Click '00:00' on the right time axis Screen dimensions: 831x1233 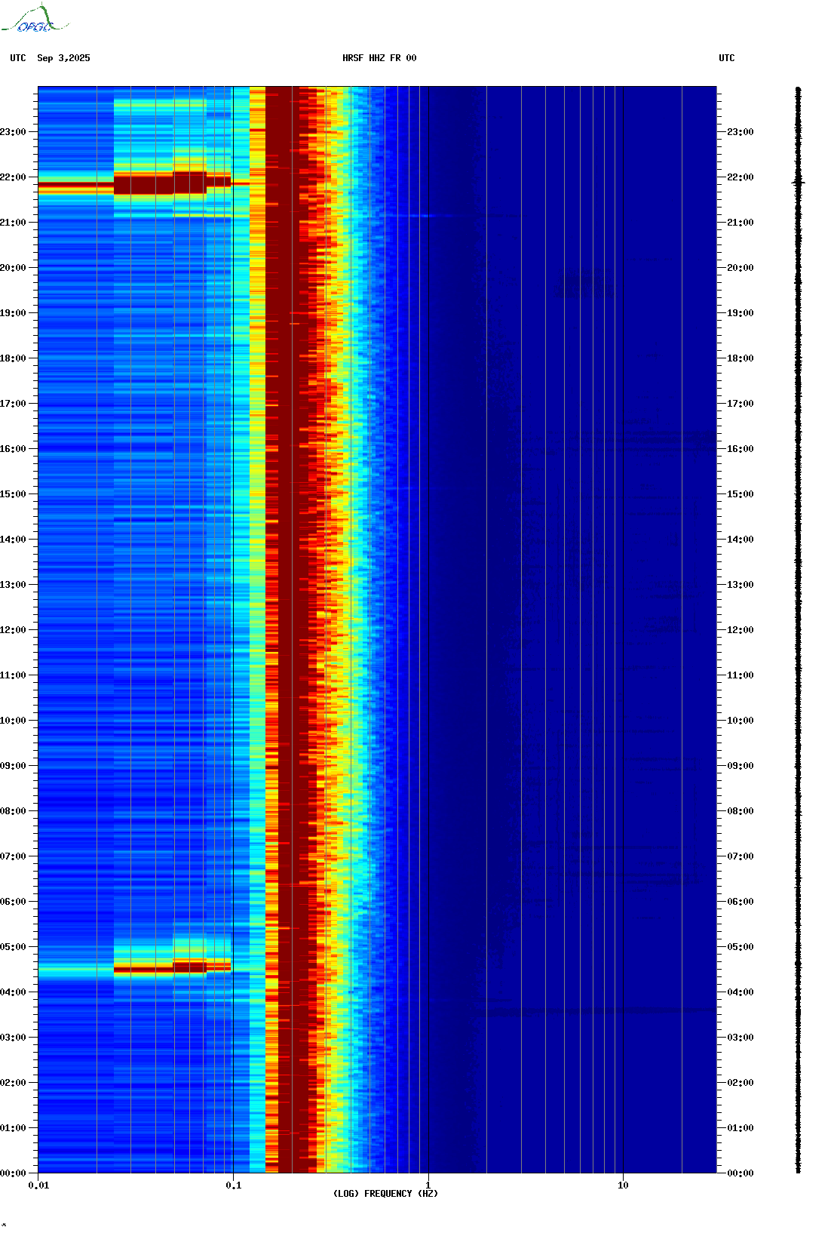coord(741,1173)
